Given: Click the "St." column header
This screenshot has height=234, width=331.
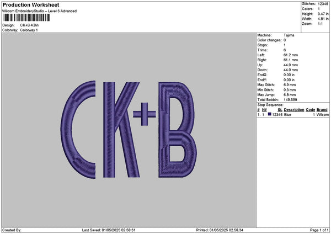Looking at the screenshot, I should [x=280, y=110].
